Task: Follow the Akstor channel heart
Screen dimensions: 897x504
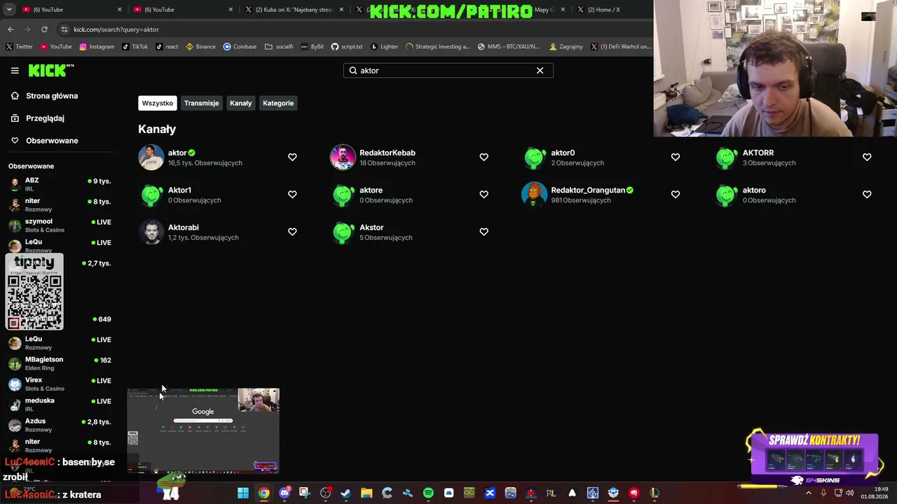Action: 484,231
